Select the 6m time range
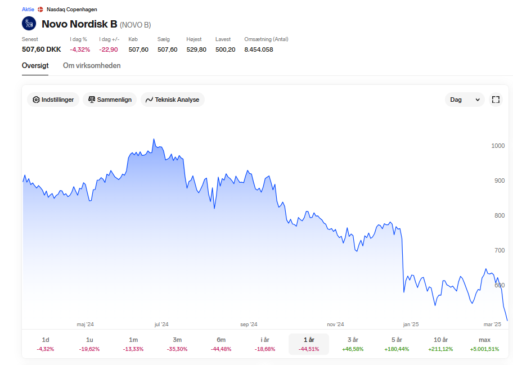The height and width of the screenshot is (365, 513). point(221,344)
